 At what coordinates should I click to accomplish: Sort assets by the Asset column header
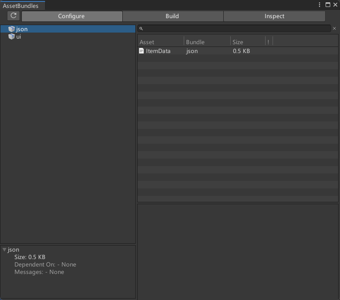pos(160,42)
